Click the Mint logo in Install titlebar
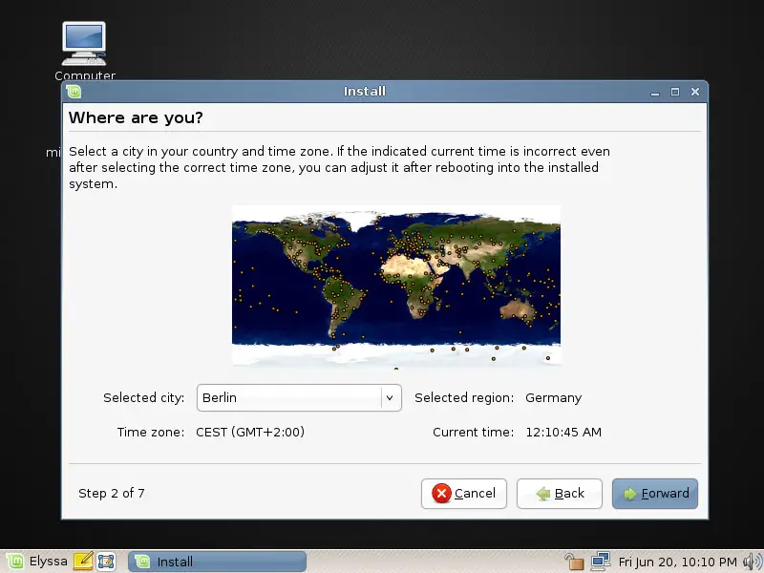The width and height of the screenshot is (764, 573). [74, 92]
